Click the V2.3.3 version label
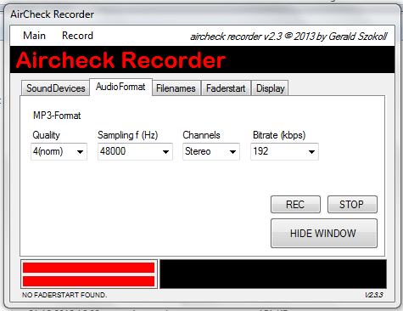This screenshot has height=311, width=403. (373, 295)
